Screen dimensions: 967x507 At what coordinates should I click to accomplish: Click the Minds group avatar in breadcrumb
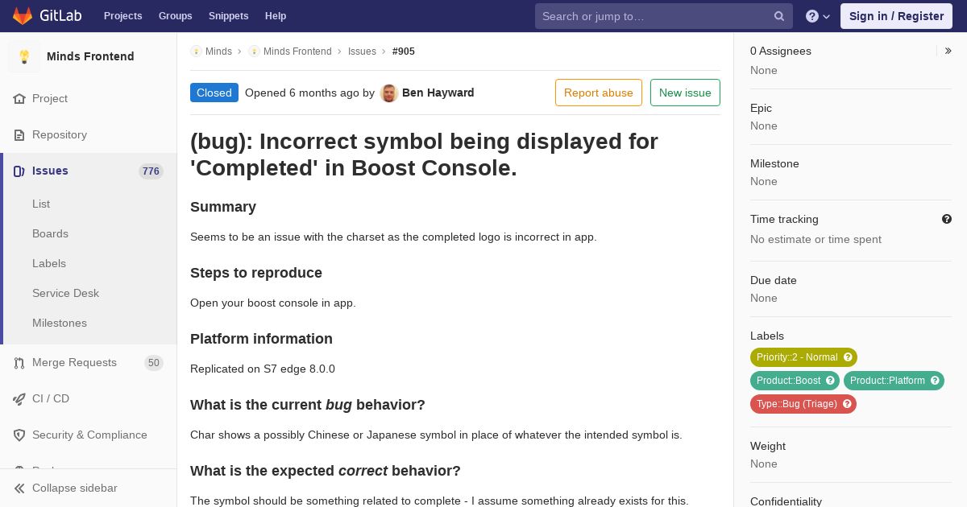[196, 52]
